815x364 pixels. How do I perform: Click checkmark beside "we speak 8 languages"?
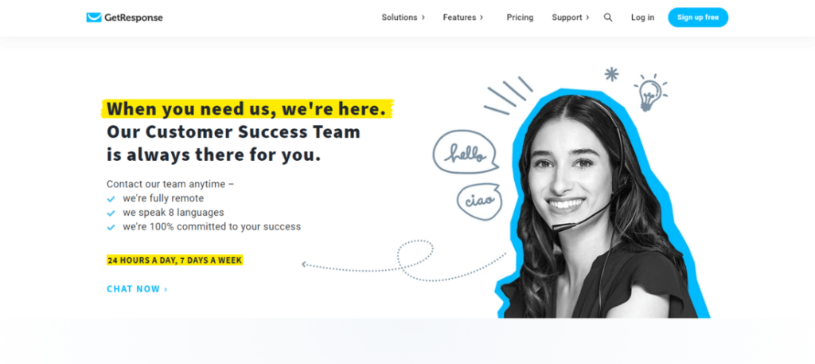(111, 213)
